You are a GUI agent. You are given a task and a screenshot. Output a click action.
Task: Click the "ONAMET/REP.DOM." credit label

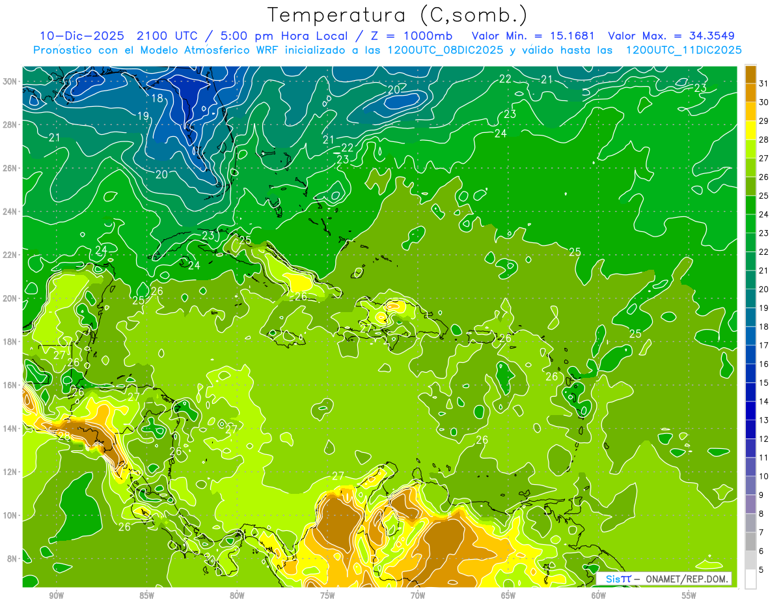coord(687,579)
